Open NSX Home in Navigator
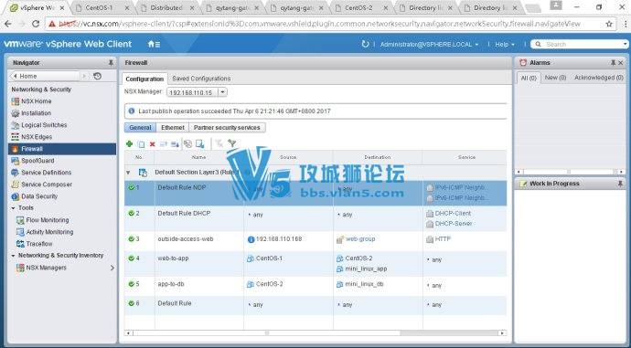 click(x=37, y=101)
